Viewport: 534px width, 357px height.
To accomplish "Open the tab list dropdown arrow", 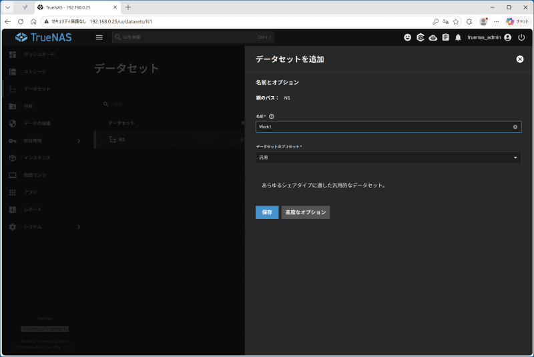I will (7, 7).
